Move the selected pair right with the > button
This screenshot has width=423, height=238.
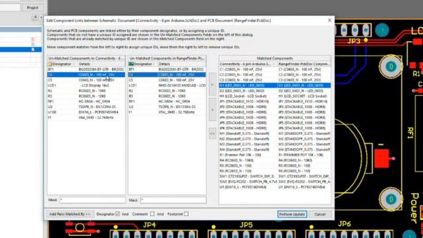tap(213, 85)
